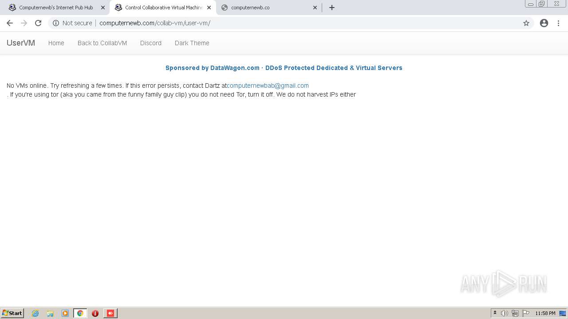Switch to Control Collaborative Virtual Machine tab
Image resolution: width=568 pixels, height=319 pixels.
point(163,8)
